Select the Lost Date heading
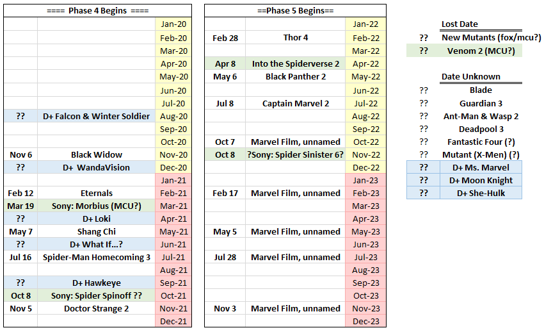 pos(459,24)
